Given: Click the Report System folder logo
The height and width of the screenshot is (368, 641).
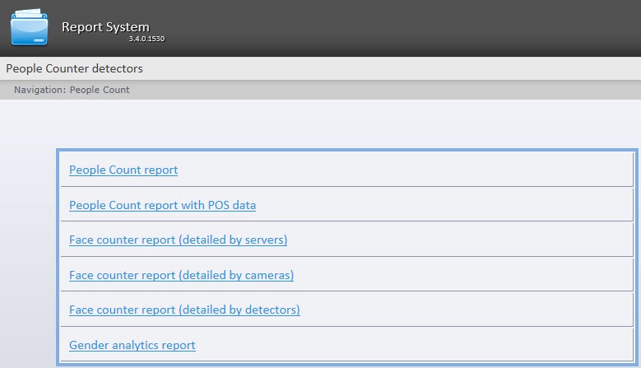Looking at the screenshot, I should point(30,27).
